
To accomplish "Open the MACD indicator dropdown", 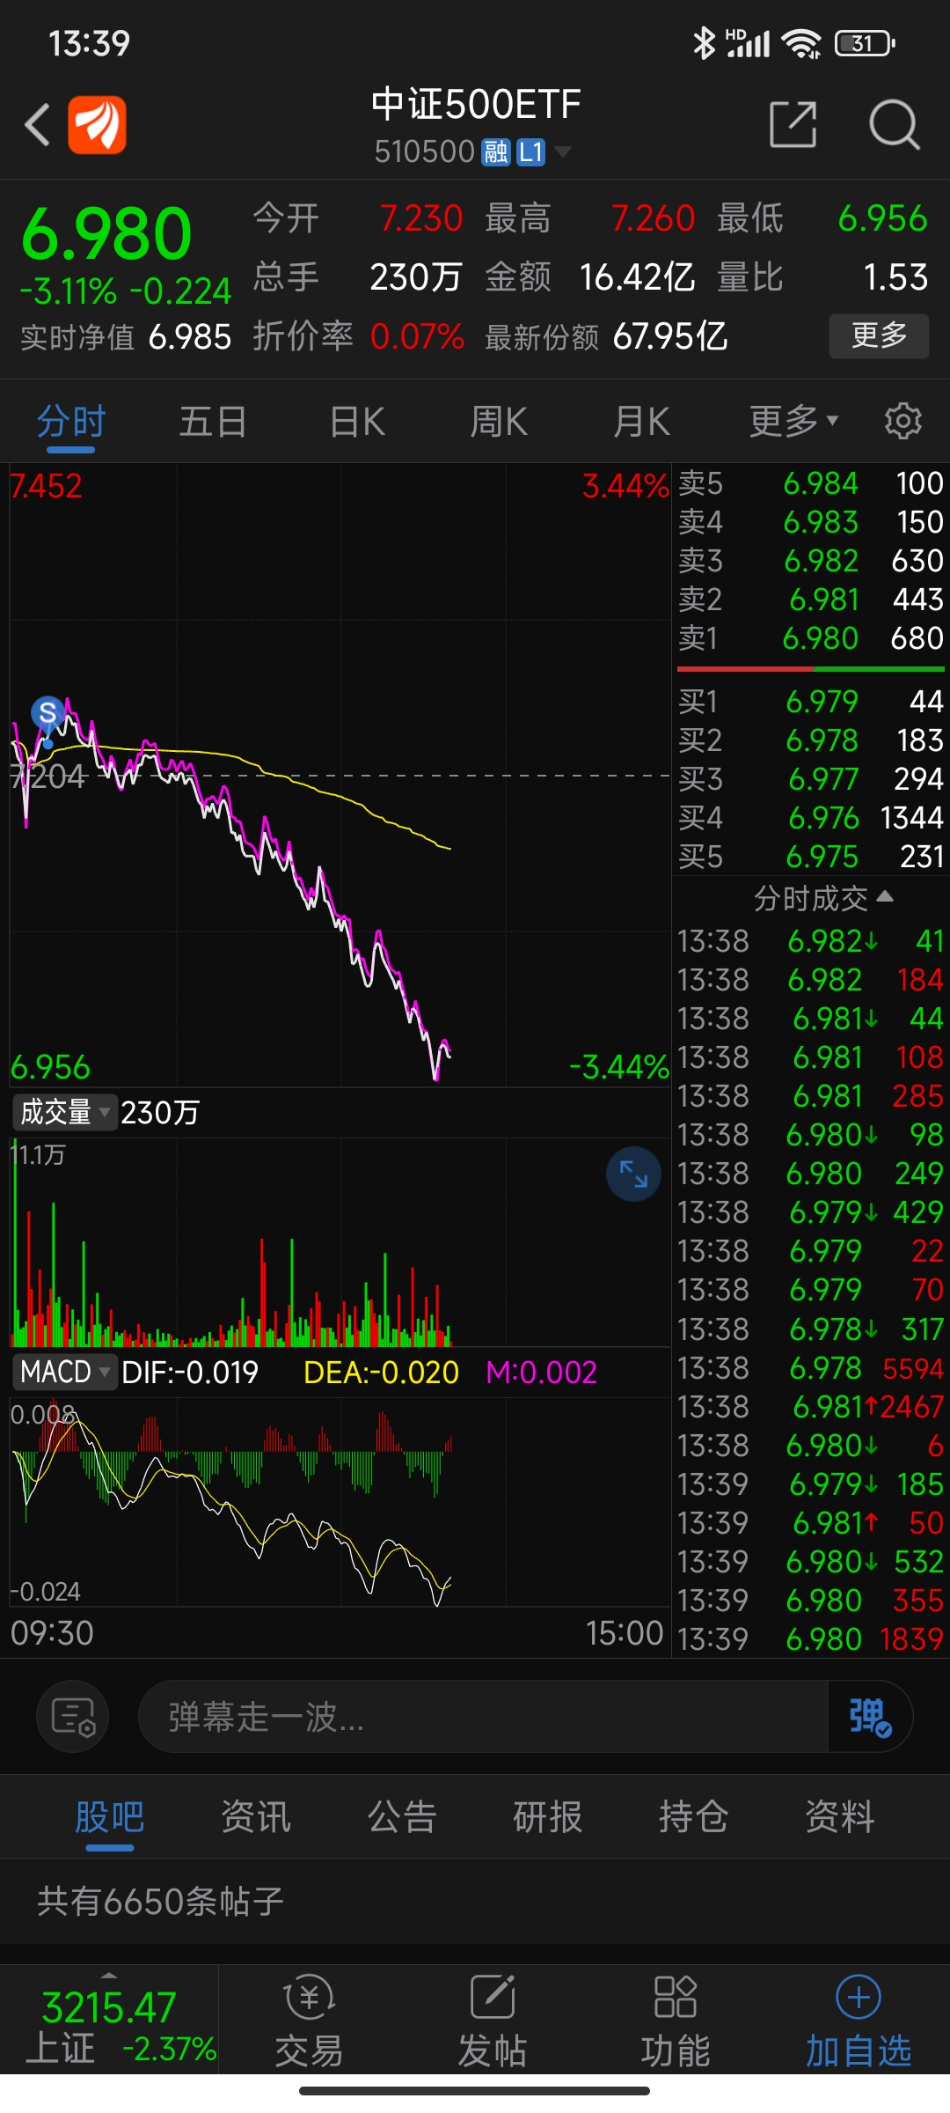I will [64, 1372].
